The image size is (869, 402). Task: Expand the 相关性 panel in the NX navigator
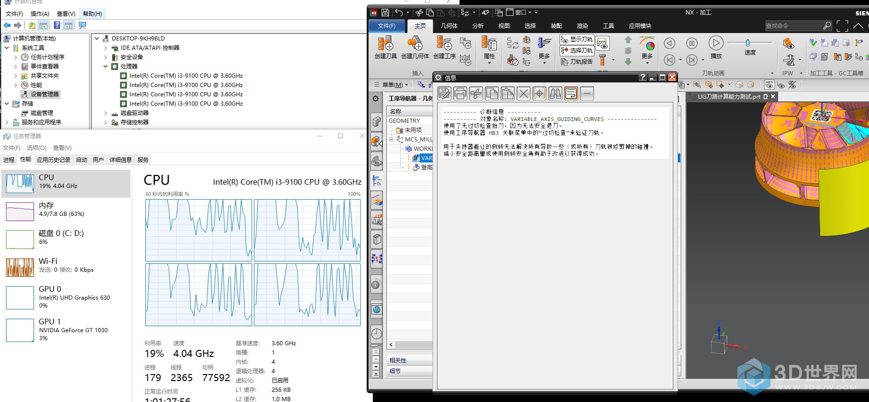410,360
